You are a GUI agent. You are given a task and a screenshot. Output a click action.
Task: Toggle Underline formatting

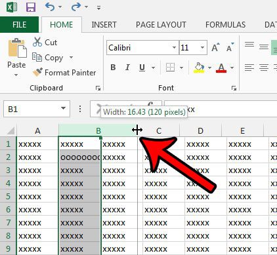(142, 68)
